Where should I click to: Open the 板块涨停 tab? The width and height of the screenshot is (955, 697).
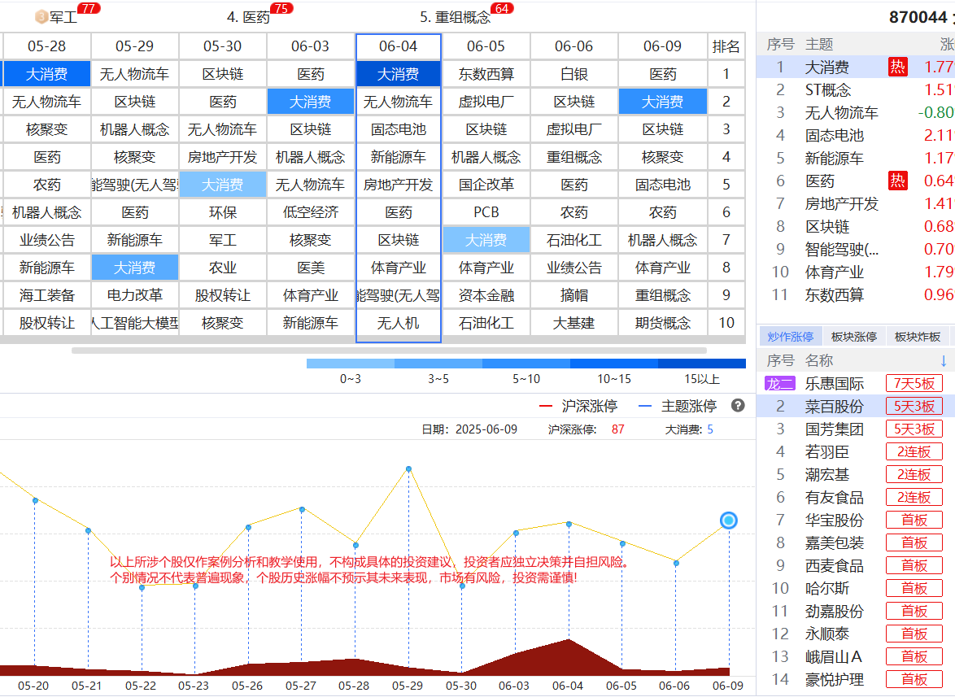click(854, 337)
